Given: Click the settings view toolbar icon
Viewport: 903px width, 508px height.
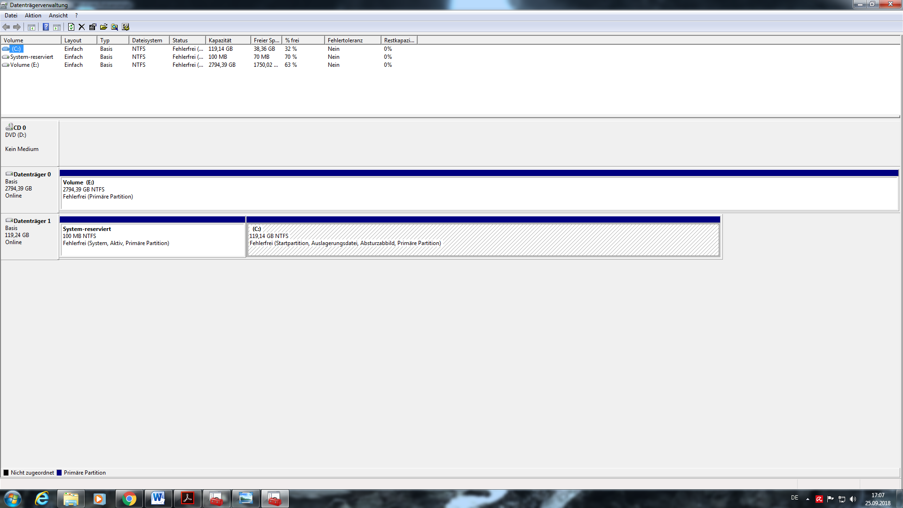Looking at the screenshot, I should click(x=126, y=27).
